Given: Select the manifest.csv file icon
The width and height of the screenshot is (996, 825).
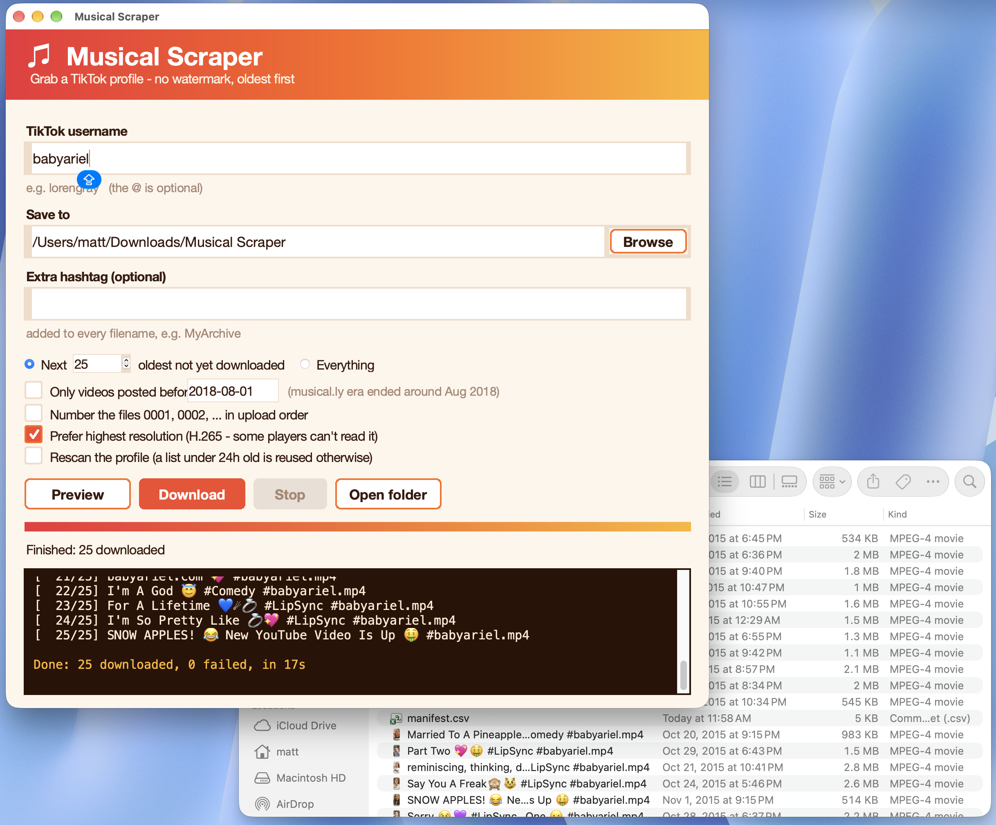Looking at the screenshot, I should coord(396,718).
